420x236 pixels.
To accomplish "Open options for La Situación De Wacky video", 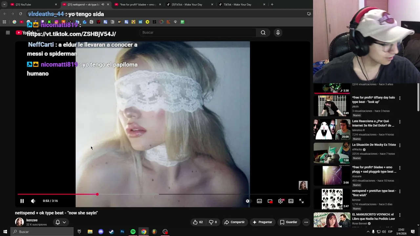I will click(x=400, y=145).
